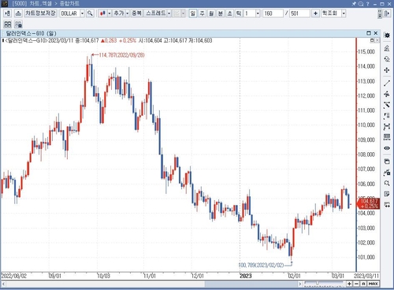
Task: Open the chart settings gear icon
Action: point(387,35)
